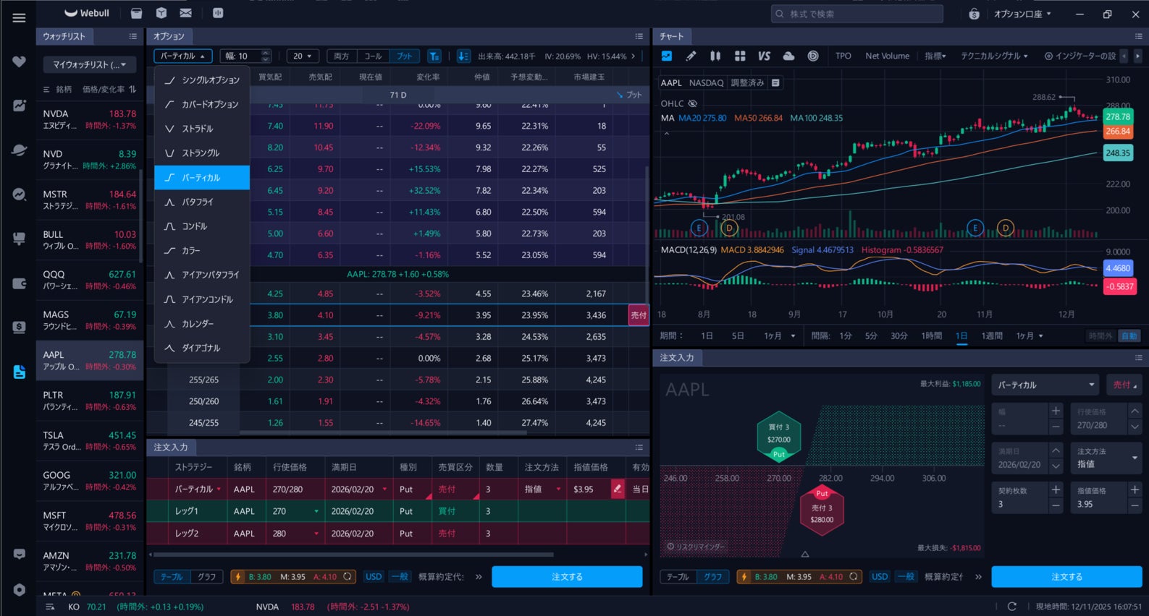Click the 買付 3 $270.00 Put marker

point(778,434)
